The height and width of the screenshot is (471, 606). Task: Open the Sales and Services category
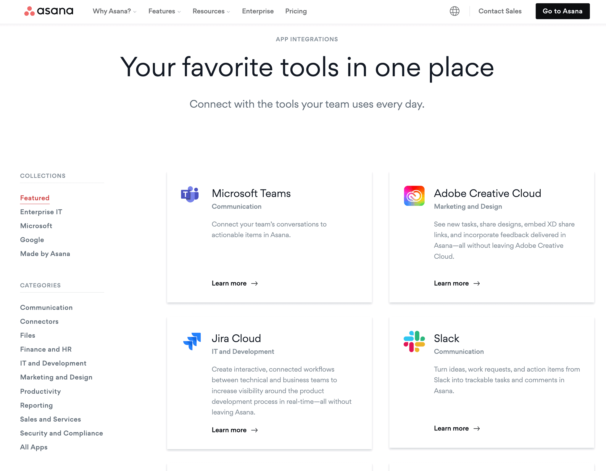point(50,419)
